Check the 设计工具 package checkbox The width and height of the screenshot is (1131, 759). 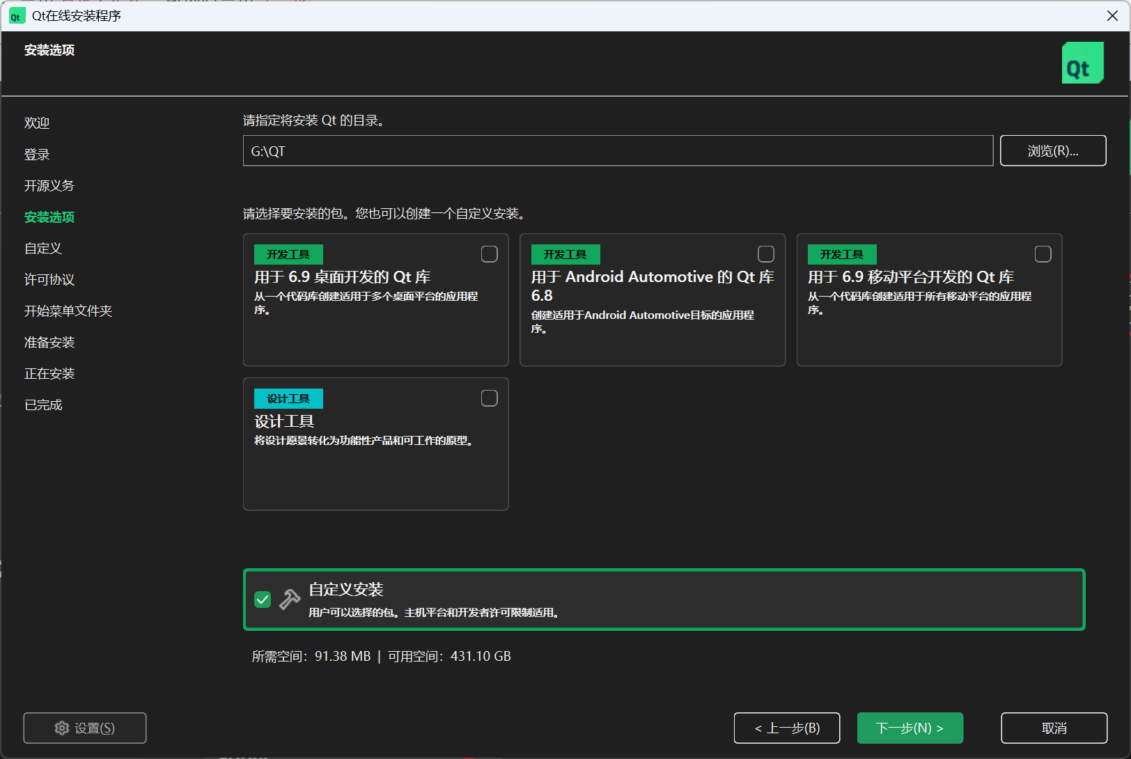(490, 398)
